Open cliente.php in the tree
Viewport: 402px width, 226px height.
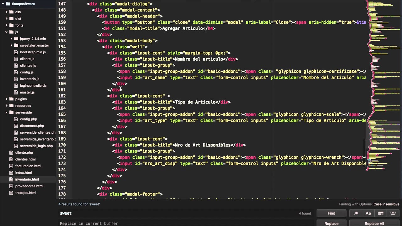point(24,153)
